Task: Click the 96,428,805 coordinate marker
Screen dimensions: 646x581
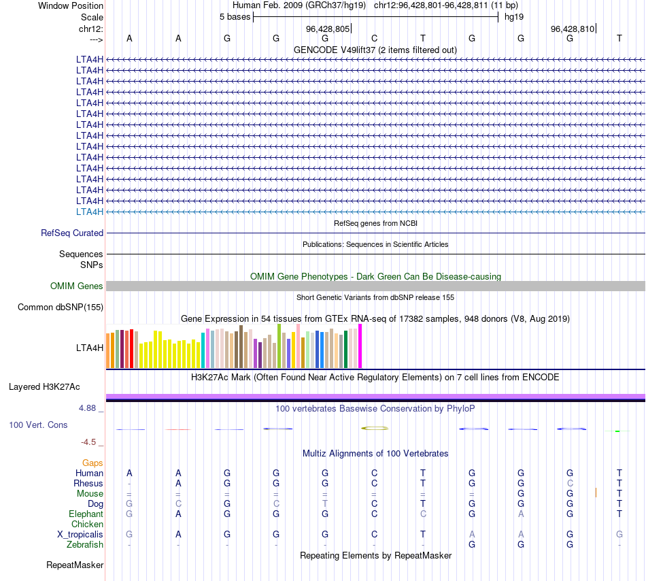Action: tap(328, 29)
